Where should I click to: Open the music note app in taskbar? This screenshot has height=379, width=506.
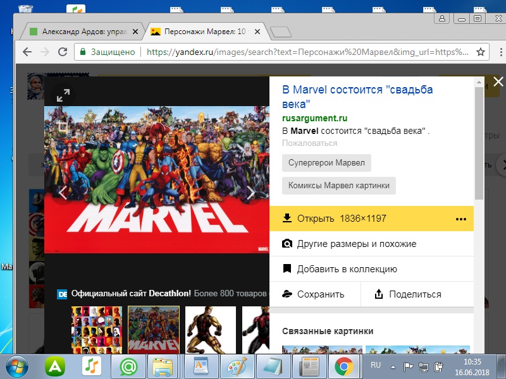coord(92,367)
